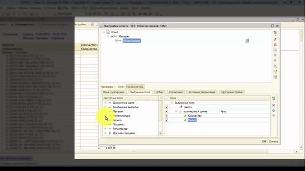Select the Сумма row in selected fields
The height and width of the screenshot is (171, 305).
[217, 120]
